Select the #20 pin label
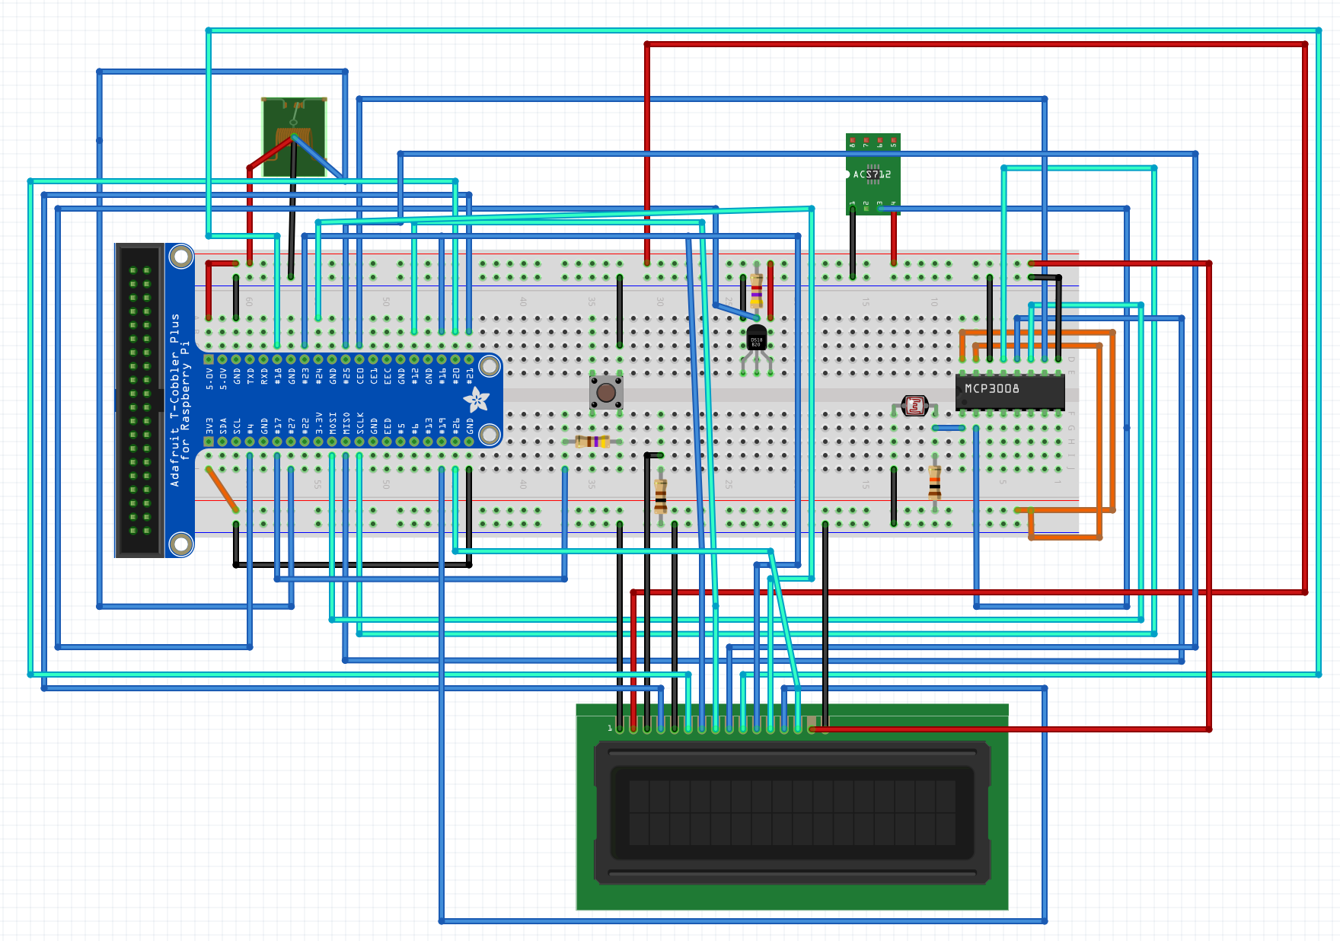 click(x=455, y=375)
